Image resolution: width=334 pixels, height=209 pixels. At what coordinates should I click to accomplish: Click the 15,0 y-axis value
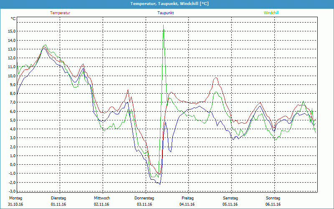tap(12, 31)
